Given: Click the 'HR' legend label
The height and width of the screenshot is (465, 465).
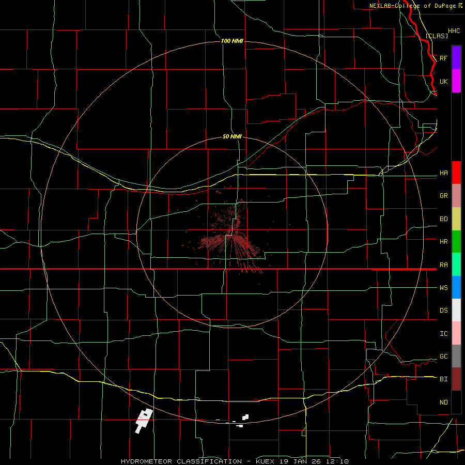Looking at the screenshot, I should coord(443,242).
